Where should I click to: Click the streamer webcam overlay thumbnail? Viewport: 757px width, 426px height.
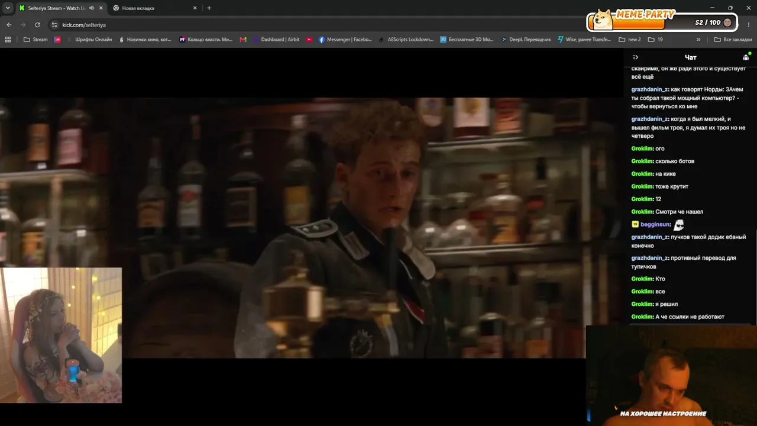(61, 335)
